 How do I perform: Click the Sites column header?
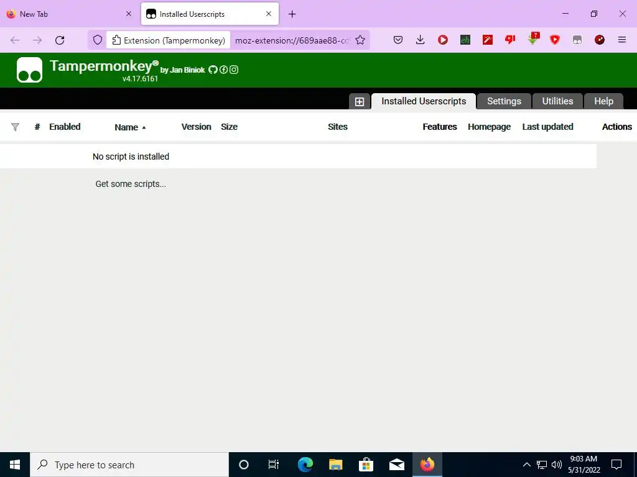coord(338,127)
